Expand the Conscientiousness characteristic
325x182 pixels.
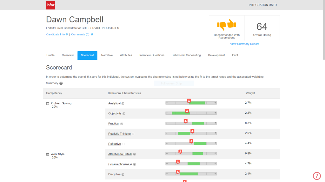click(x=134, y=164)
